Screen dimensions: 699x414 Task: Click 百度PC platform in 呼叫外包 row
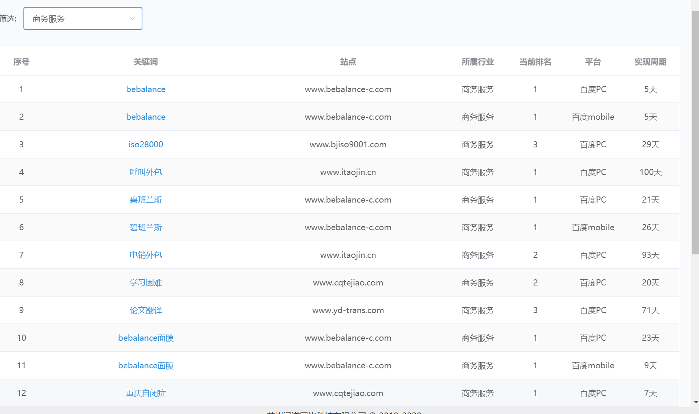[x=593, y=172]
